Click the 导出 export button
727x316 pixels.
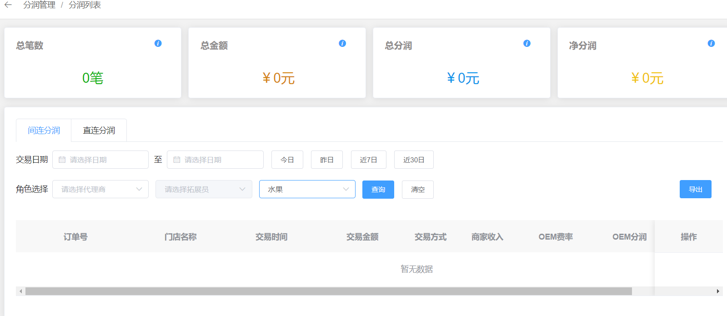695,189
